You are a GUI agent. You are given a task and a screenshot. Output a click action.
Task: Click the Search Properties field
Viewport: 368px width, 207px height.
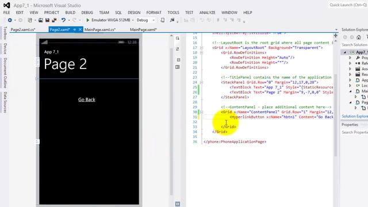pos(354,132)
